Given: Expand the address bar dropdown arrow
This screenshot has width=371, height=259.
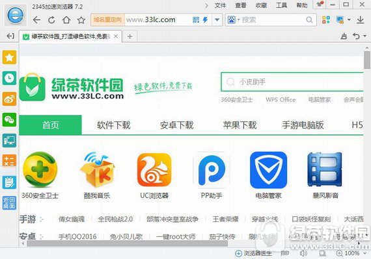Looking at the screenshot, I should 217,20.
